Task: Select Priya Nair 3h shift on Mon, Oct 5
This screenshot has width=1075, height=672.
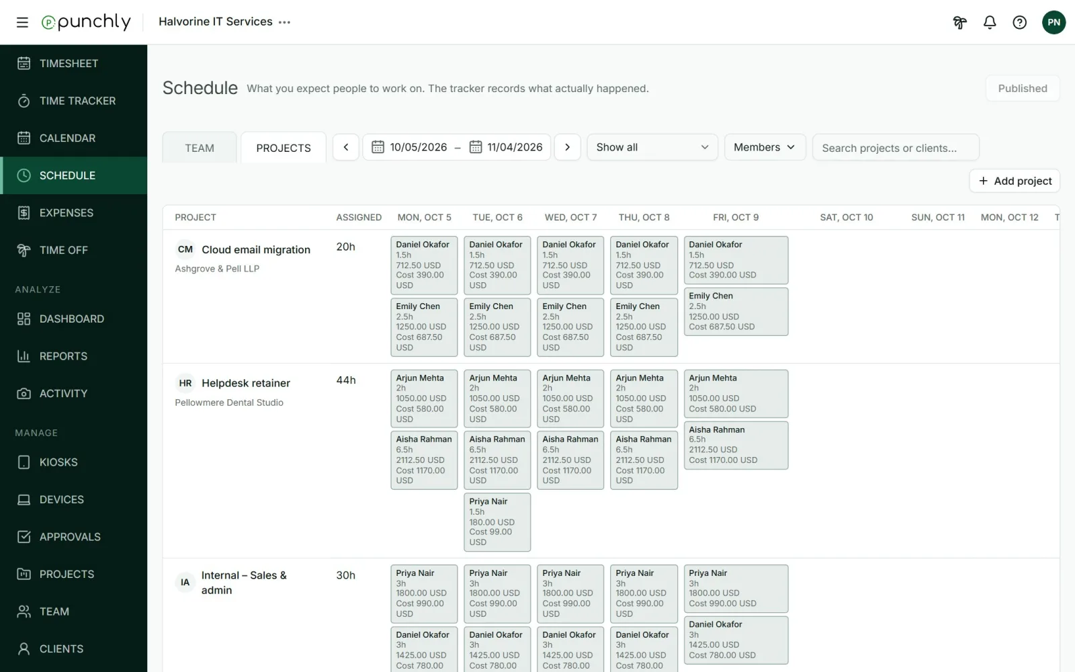Action: pos(424,594)
